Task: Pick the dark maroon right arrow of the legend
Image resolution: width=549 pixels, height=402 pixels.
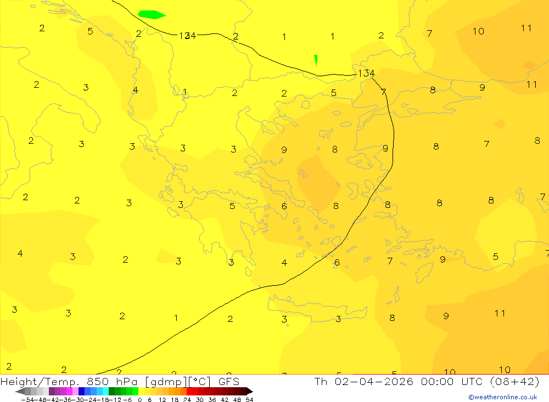Action: click(250, 392)
